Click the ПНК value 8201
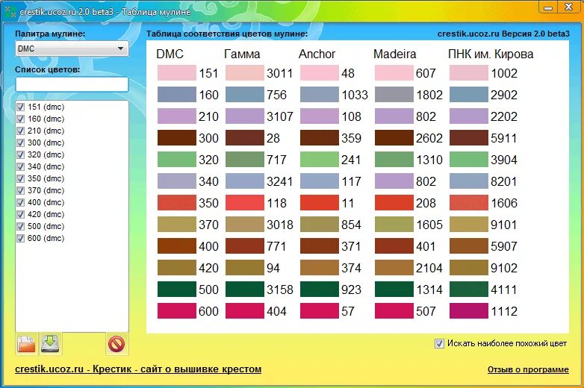 (504, 181)
